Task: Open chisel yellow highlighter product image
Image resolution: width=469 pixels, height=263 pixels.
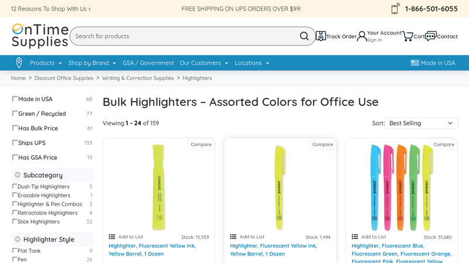Action: [x=158, y=187]
